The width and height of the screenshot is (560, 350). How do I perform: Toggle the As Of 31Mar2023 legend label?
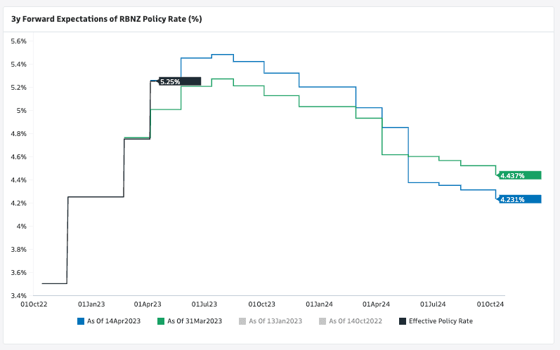click(x=195, y=321)
